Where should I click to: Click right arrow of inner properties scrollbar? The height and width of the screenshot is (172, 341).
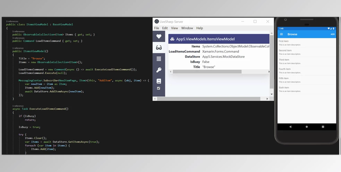pos(269,72)
